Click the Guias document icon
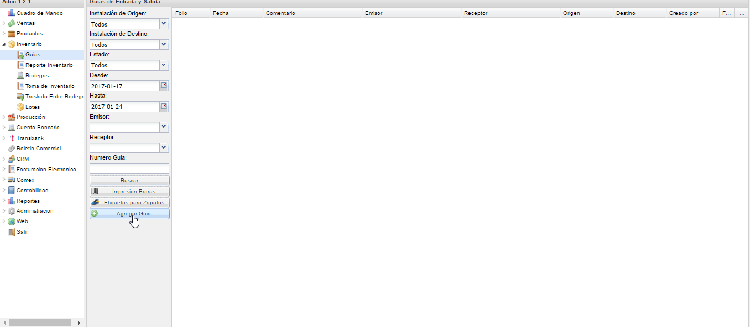 tap(20, 55)
